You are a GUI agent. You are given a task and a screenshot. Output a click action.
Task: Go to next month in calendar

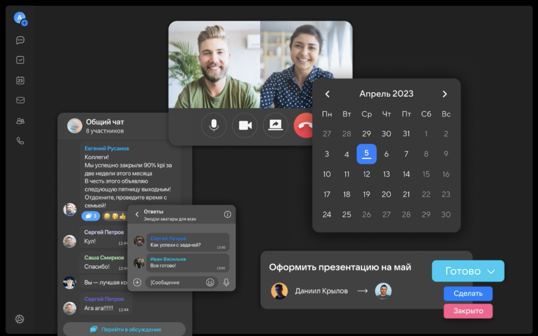pyautogui.click(x=445, y=94)
